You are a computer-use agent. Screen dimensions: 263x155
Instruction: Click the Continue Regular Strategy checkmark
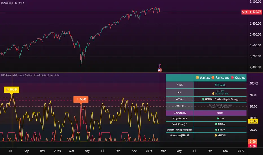203,99
